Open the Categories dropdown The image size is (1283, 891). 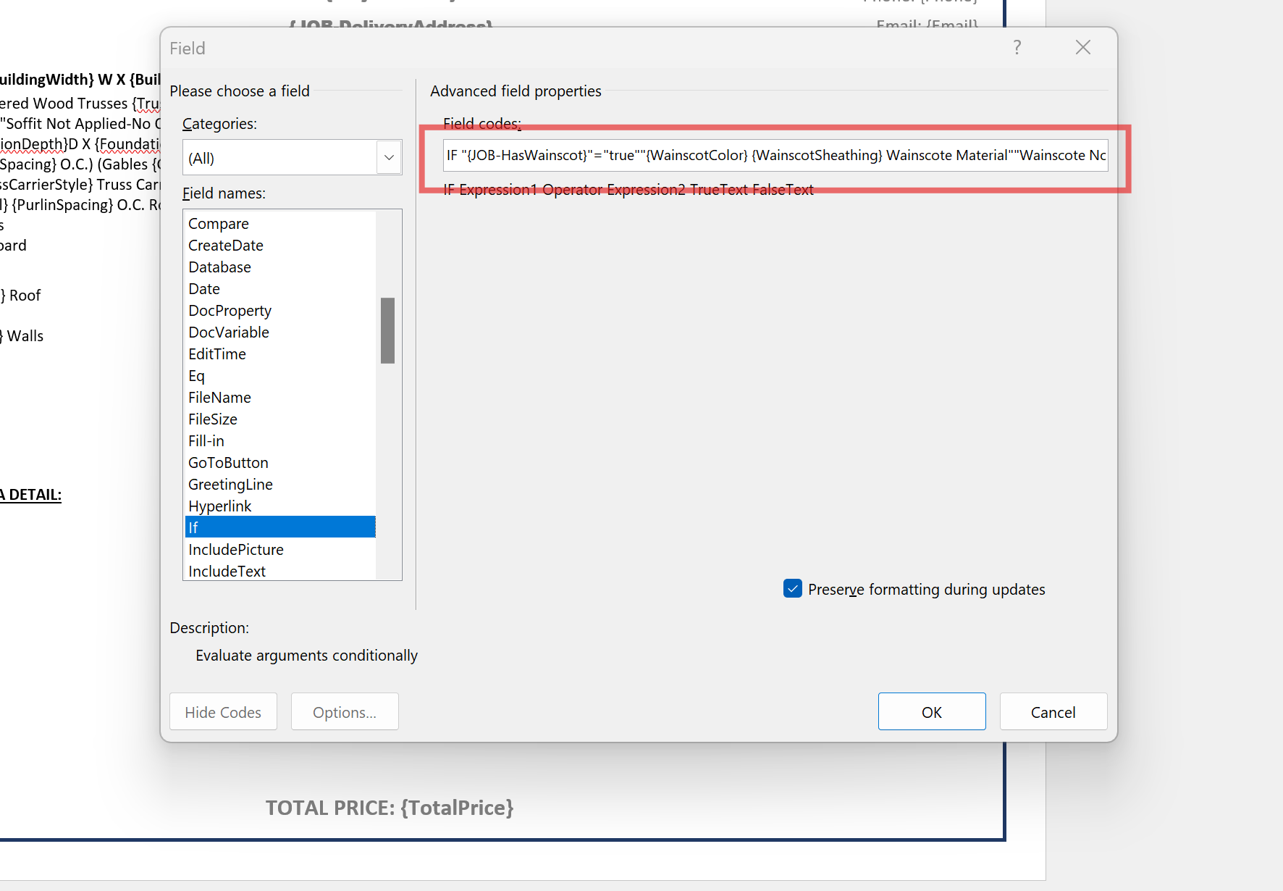click(x=389, y=158)
